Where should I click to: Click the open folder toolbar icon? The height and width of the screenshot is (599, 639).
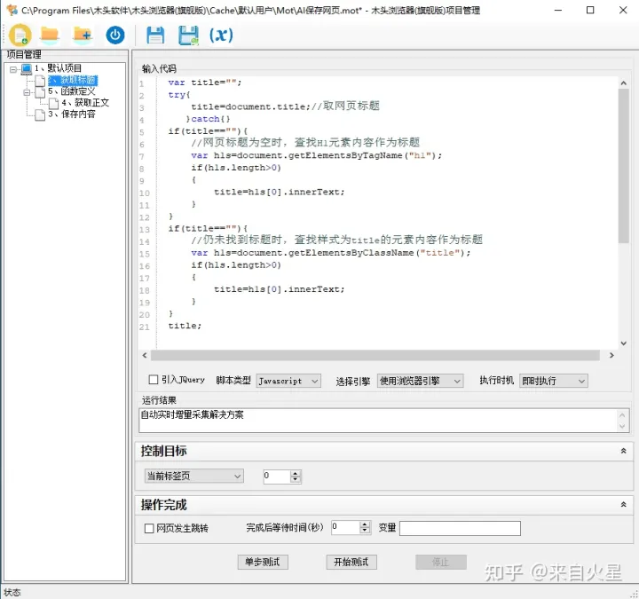coord(50,35)
